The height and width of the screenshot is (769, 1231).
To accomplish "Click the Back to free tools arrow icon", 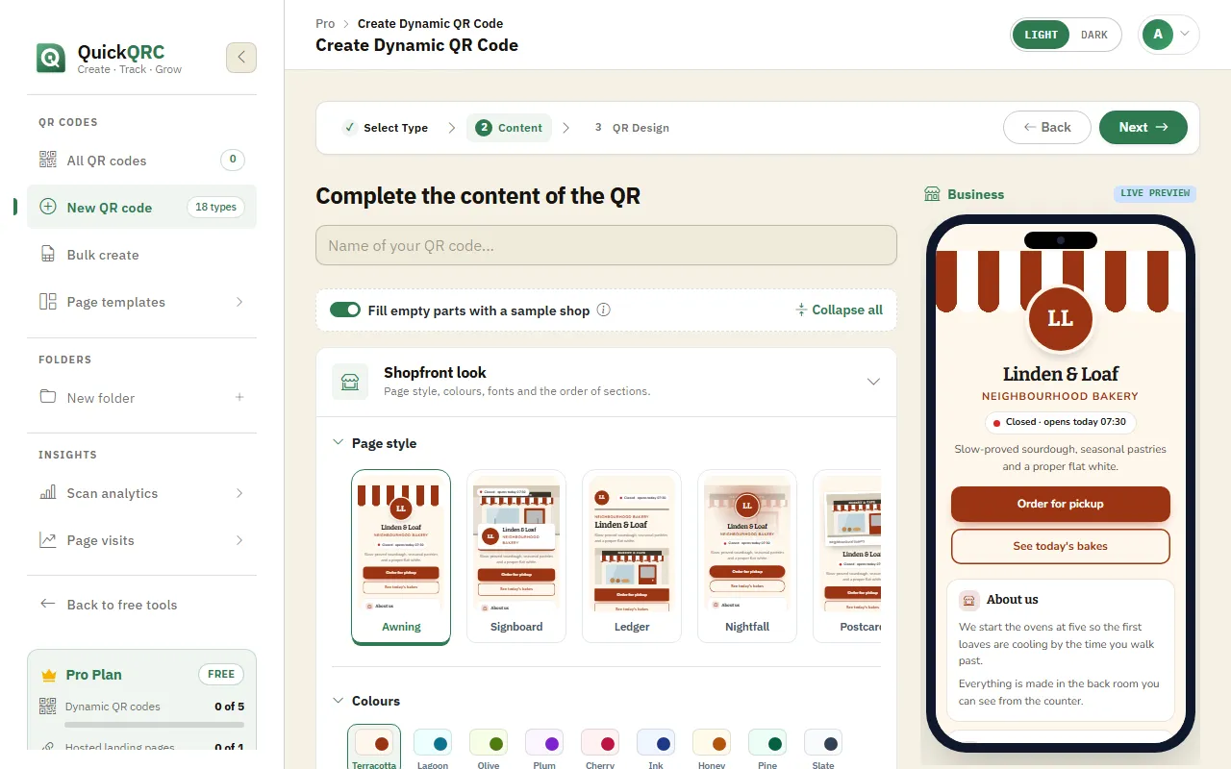I will (x=48, y=604).
